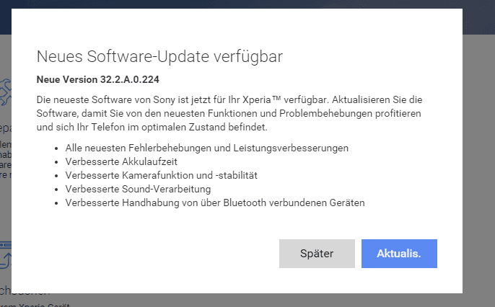Click the 'Neues Software-Update verfügbar' heading
This screenshot has height=307, width=495.
click(x=159, y=56)
